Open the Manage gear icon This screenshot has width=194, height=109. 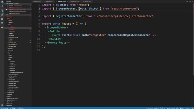2,105
